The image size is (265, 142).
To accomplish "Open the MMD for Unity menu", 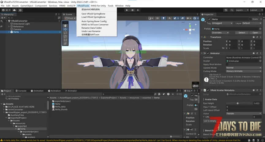I will 98,6.
